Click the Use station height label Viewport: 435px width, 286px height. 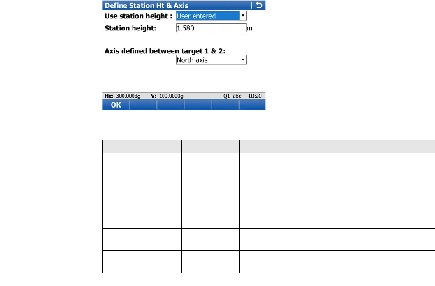138,16
